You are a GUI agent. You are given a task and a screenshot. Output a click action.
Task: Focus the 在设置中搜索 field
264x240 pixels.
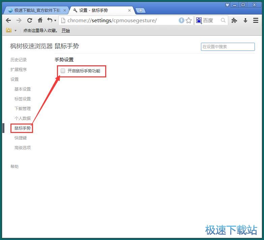[228, 47]
